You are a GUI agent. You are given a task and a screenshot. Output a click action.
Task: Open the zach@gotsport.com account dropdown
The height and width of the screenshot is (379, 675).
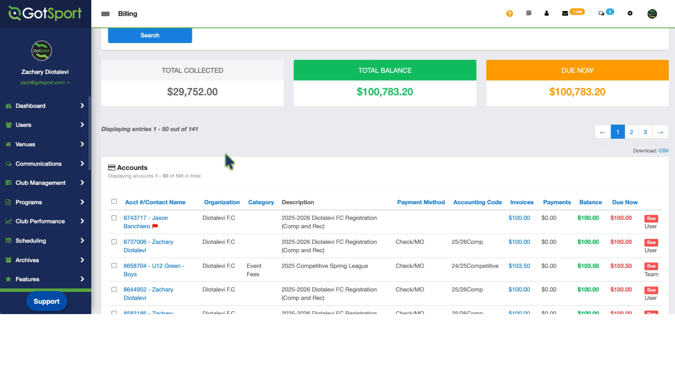[x=45, y=83]
